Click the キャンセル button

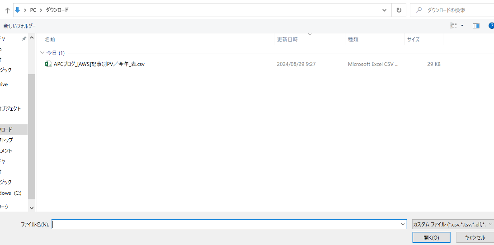click(x=475, y=237)
